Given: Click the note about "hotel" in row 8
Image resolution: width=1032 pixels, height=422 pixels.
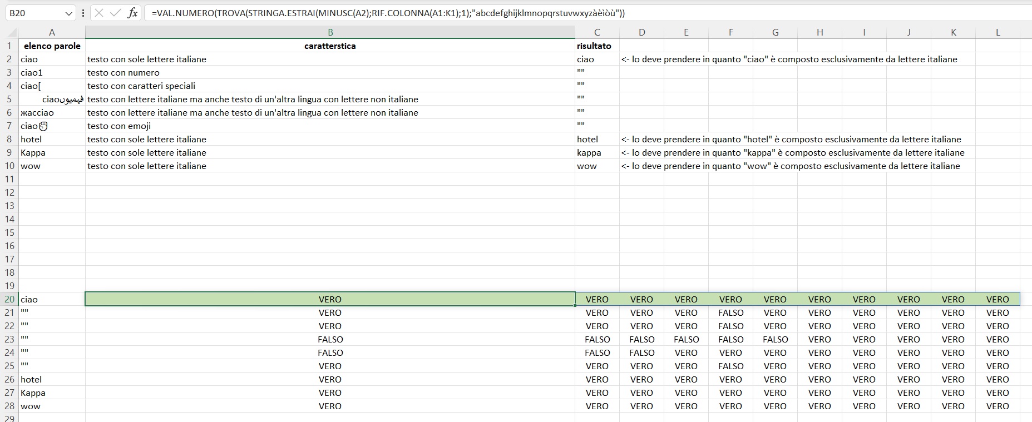Looking at the screenshot, I should [791, 139].
